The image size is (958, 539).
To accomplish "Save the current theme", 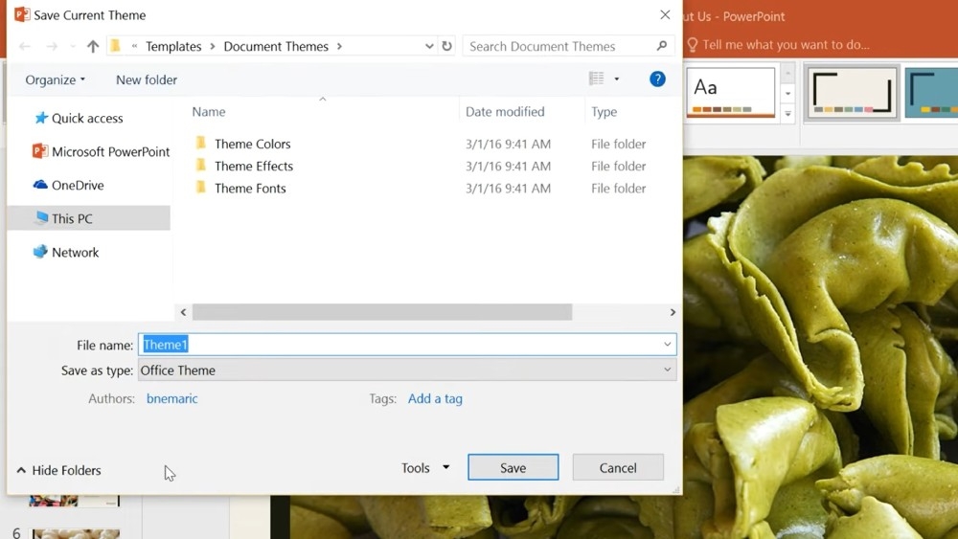I will 513,467.
